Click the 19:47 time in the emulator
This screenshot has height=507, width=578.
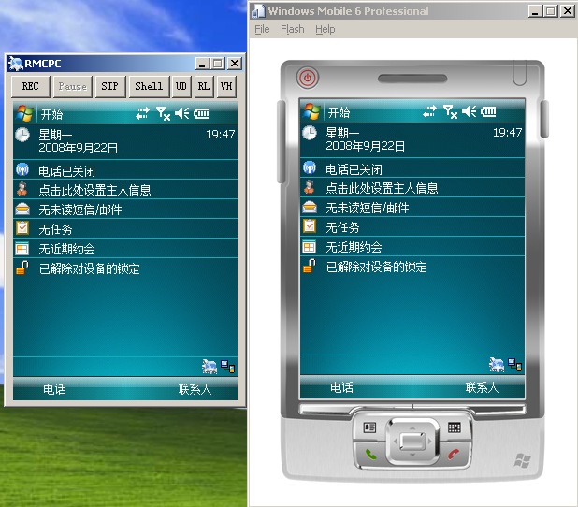pyautogui.click(x=507, y=132)
